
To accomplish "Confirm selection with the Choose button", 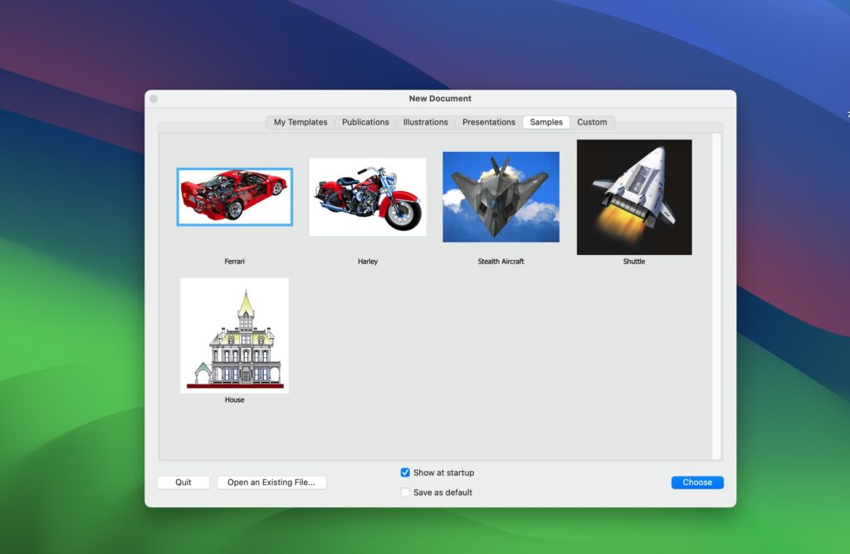I will pyautogui.click(x=697, y=482).
